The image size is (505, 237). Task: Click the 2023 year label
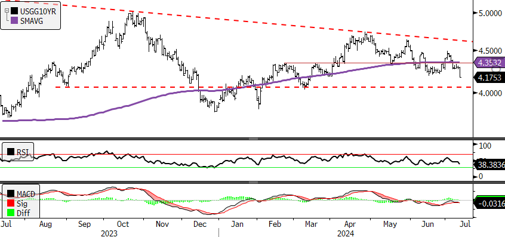(109, 233)
